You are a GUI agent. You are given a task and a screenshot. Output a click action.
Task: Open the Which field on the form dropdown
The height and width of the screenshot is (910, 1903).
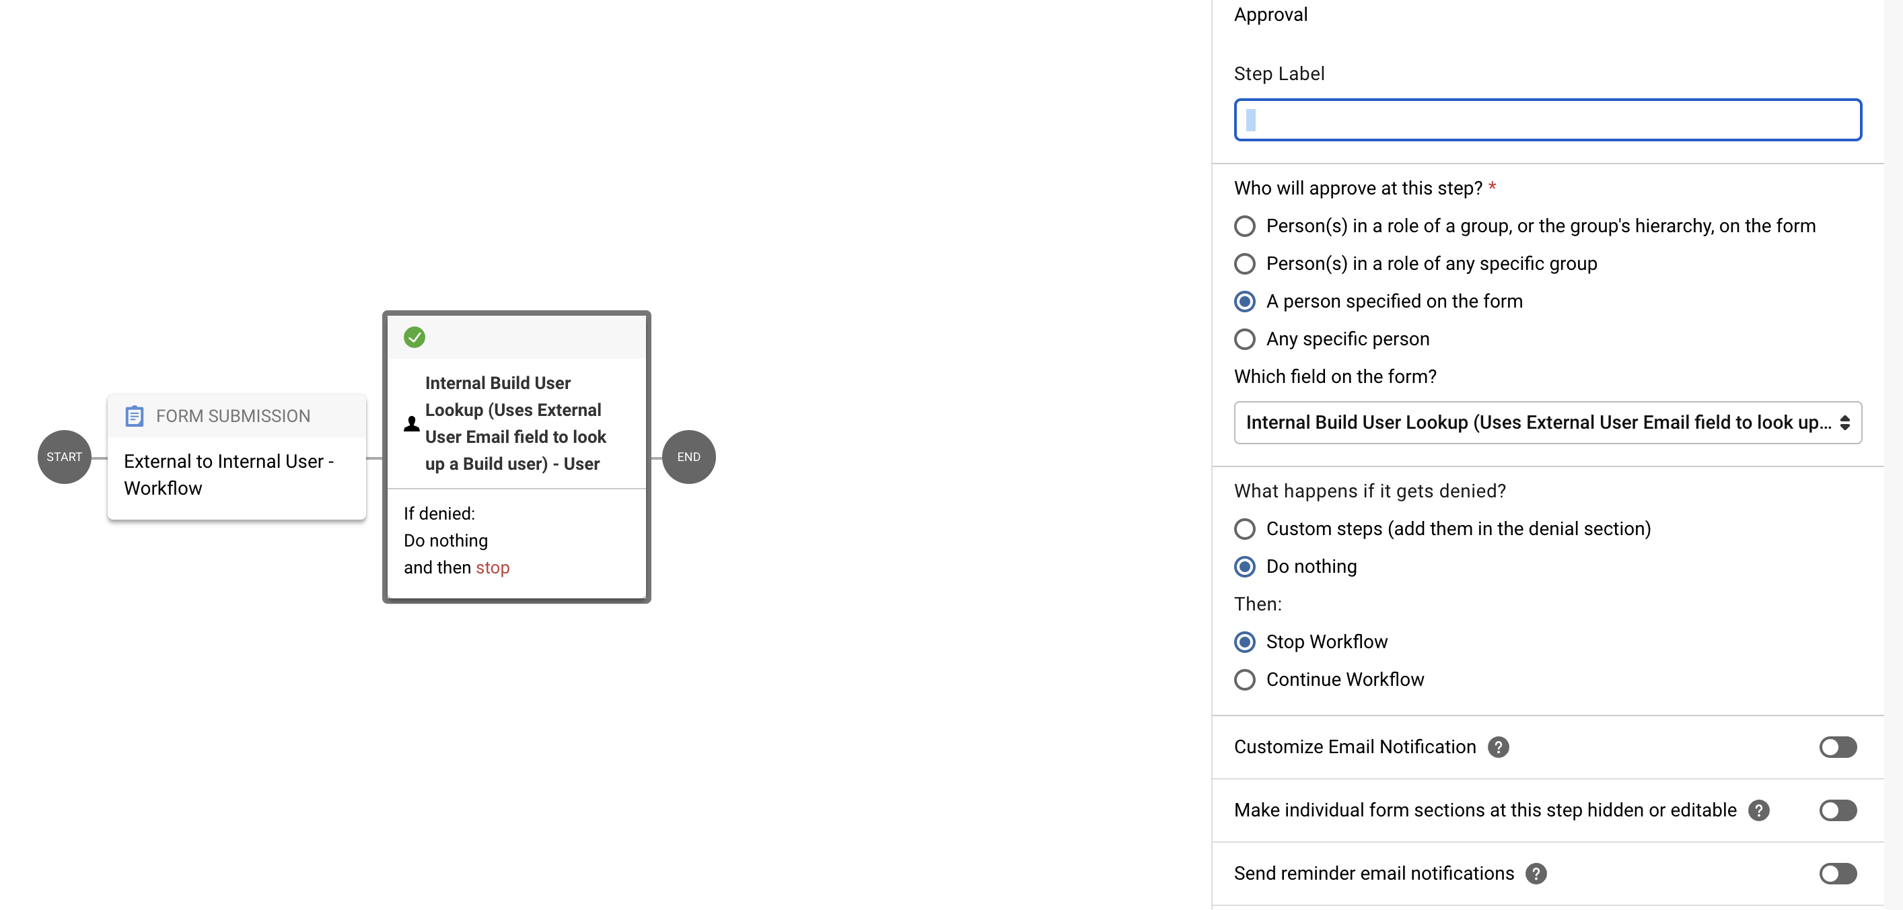[x=1548, y=423]
